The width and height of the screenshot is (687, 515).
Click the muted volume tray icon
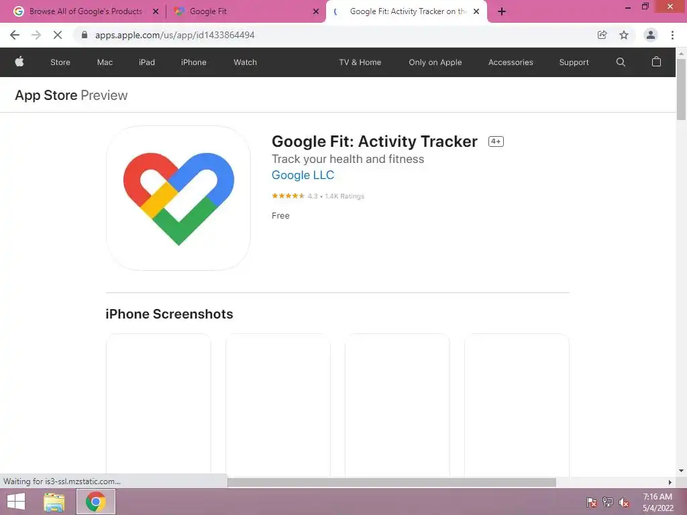coord(624,502)
